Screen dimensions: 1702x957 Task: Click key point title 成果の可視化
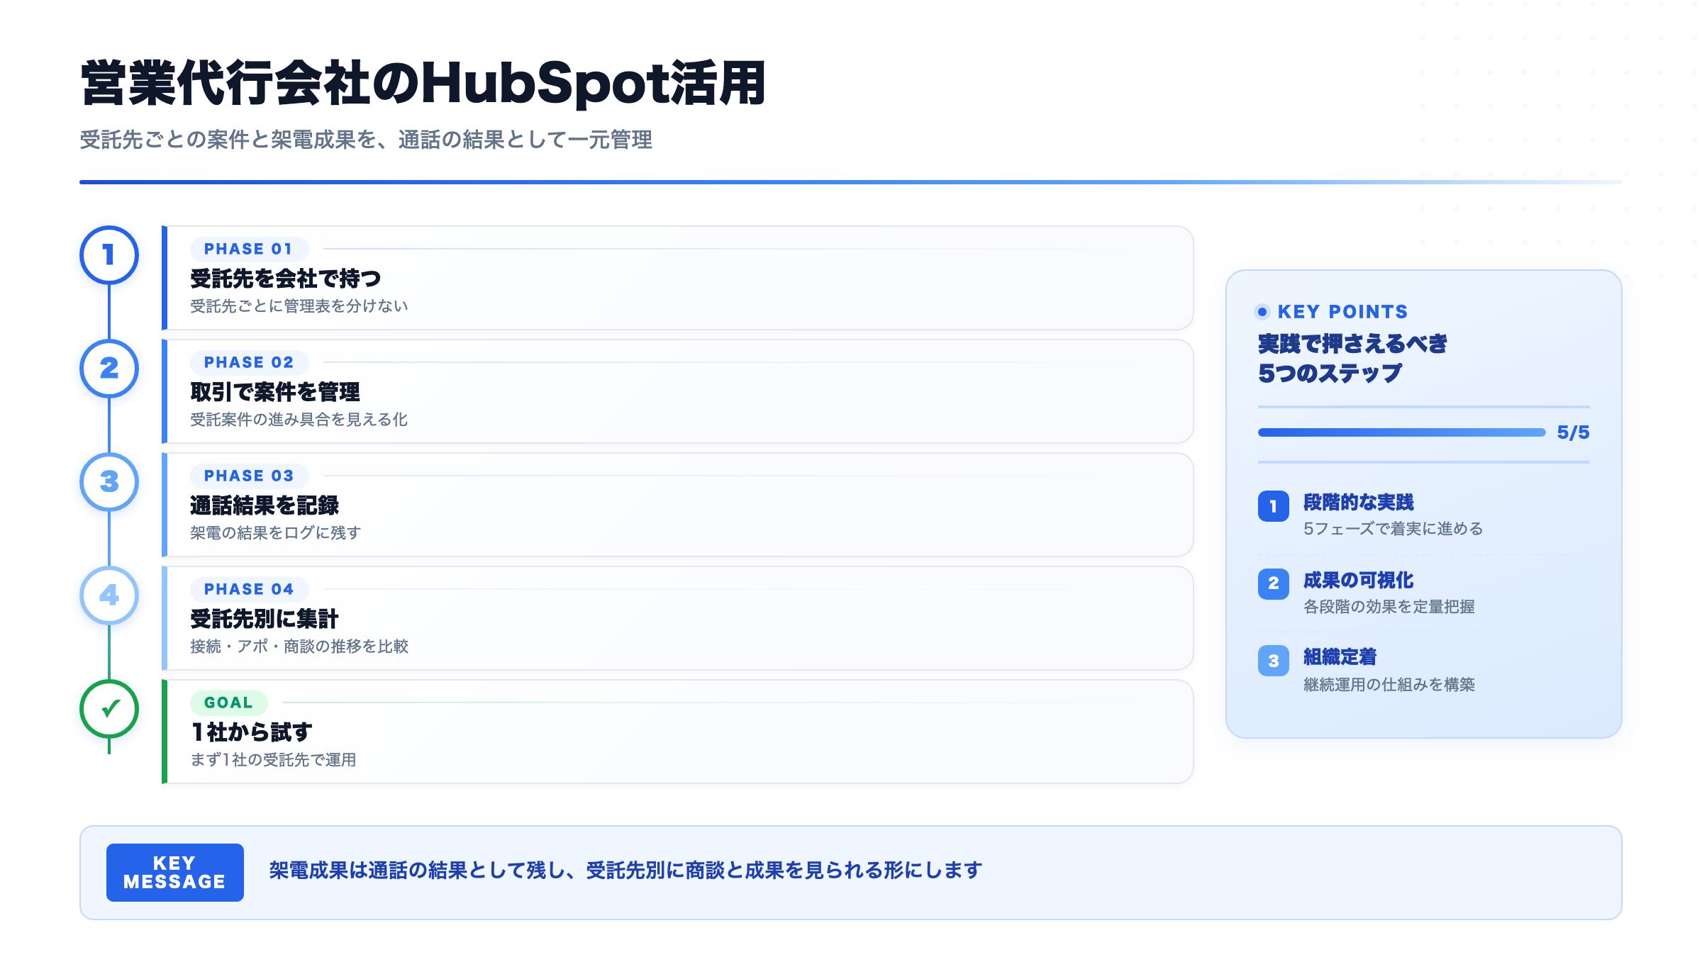(1358, 580)
